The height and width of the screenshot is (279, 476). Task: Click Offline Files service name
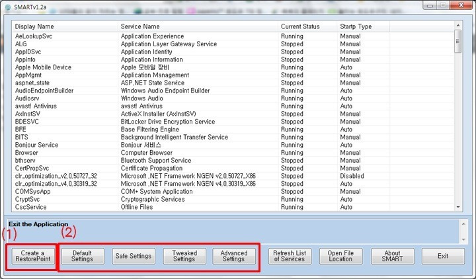click(x=137, y=207)
